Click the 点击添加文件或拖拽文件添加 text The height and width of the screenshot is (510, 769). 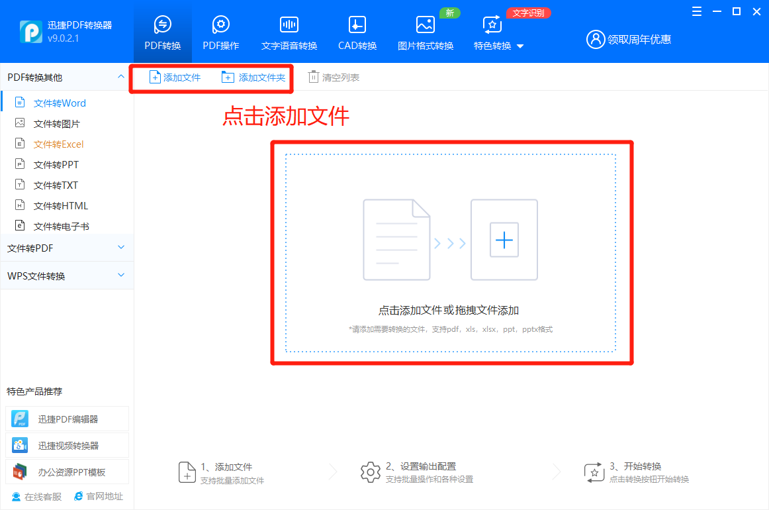point(448,310)
